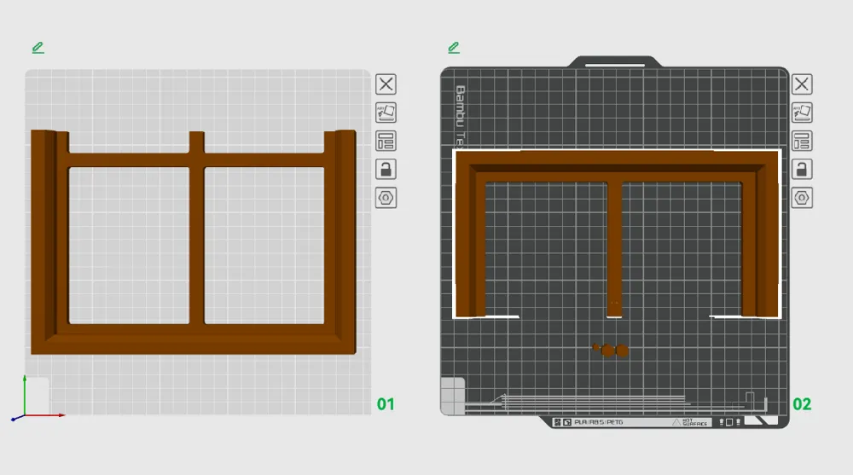Edit the name of plate 02
This screenshot has height=475, width=853.
click(454, 48)
